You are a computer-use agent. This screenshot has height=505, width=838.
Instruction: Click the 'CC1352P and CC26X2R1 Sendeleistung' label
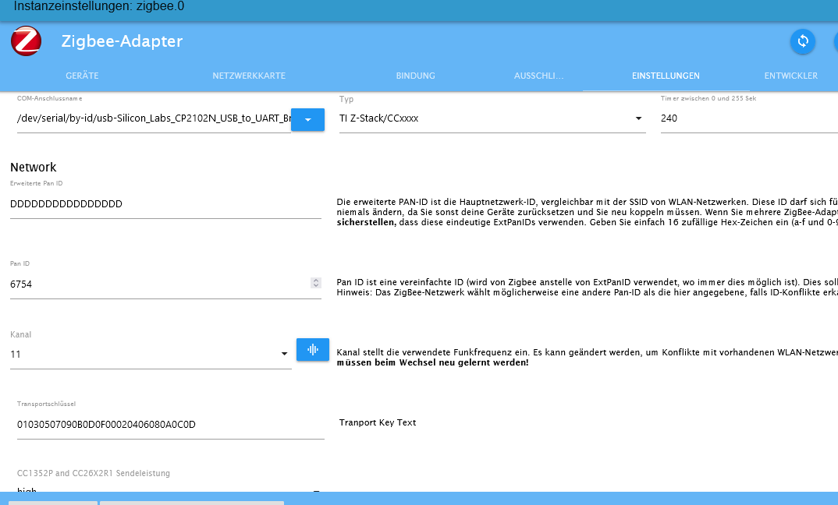(94, 474)
